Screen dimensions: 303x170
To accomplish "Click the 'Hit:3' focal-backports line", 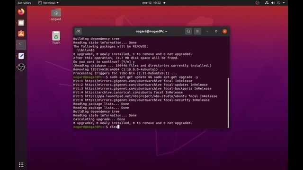I will (142, 89).
